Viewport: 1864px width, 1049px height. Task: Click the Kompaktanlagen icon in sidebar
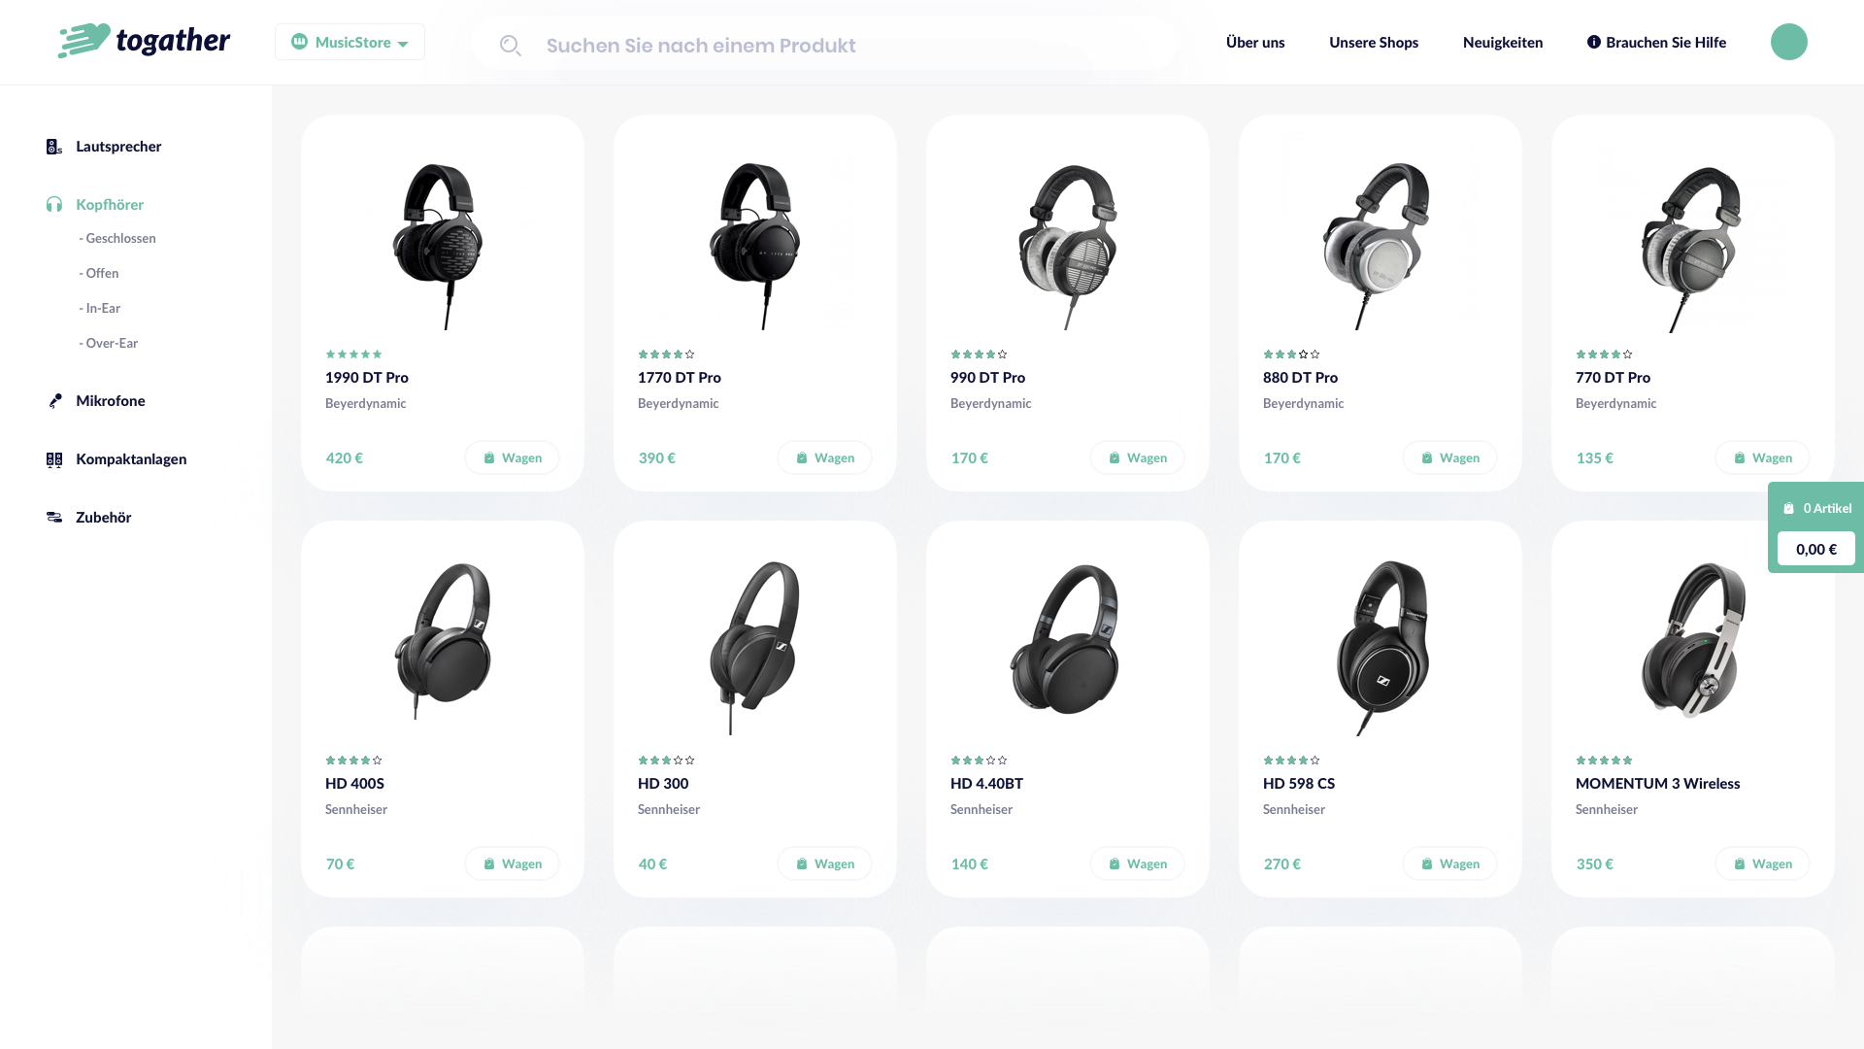(x=54, y=459)
